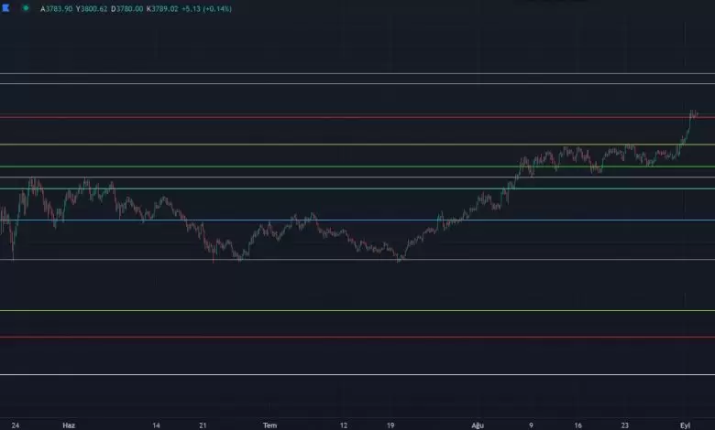Click the latest candlestick at chart's right edge
The image size is (715, 430).
click(696, 113)
